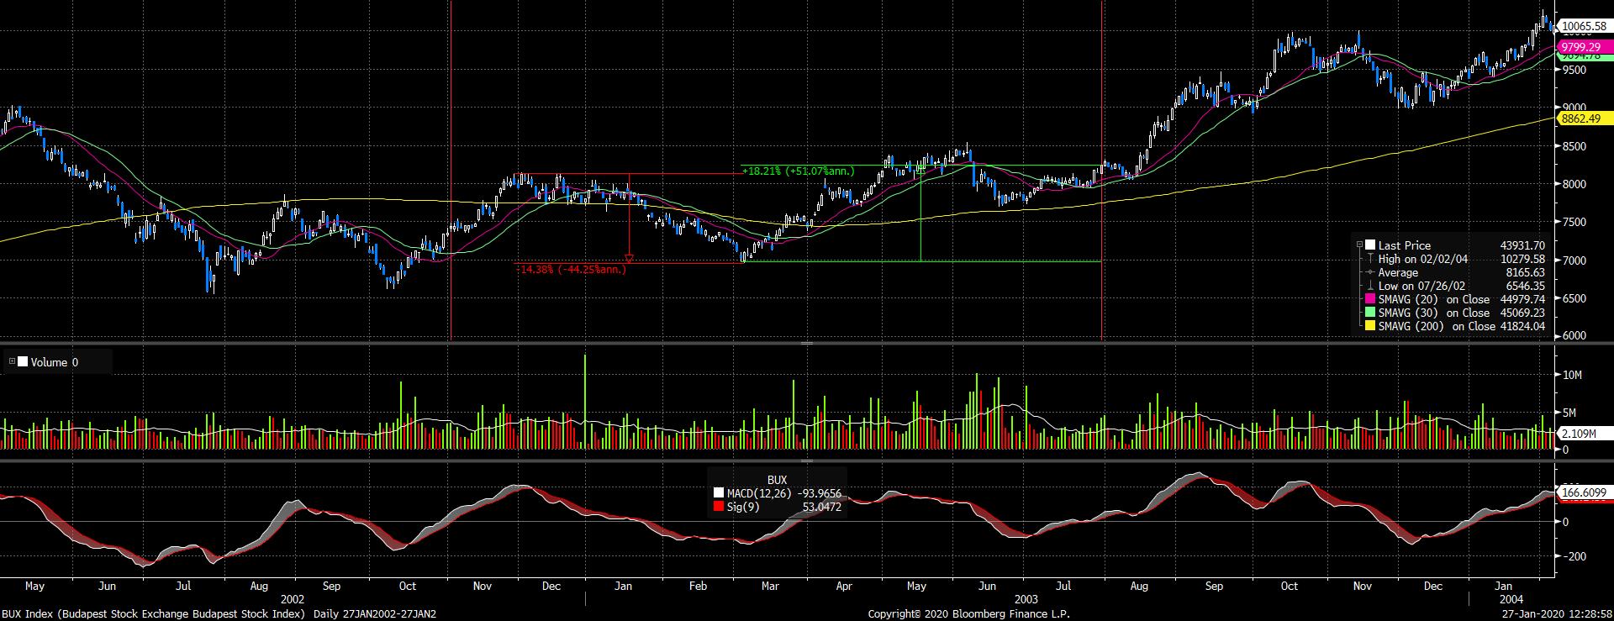The image size is (1614, 621).
Task: Click the 10M volume axis label
Action: [1573, 375]
